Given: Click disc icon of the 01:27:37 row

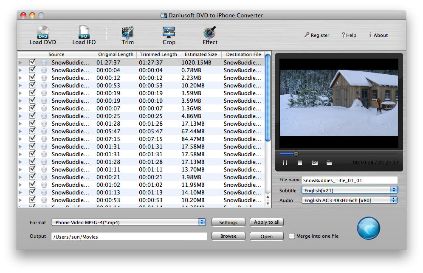Looking at the screenshot, I should (44, 62).
